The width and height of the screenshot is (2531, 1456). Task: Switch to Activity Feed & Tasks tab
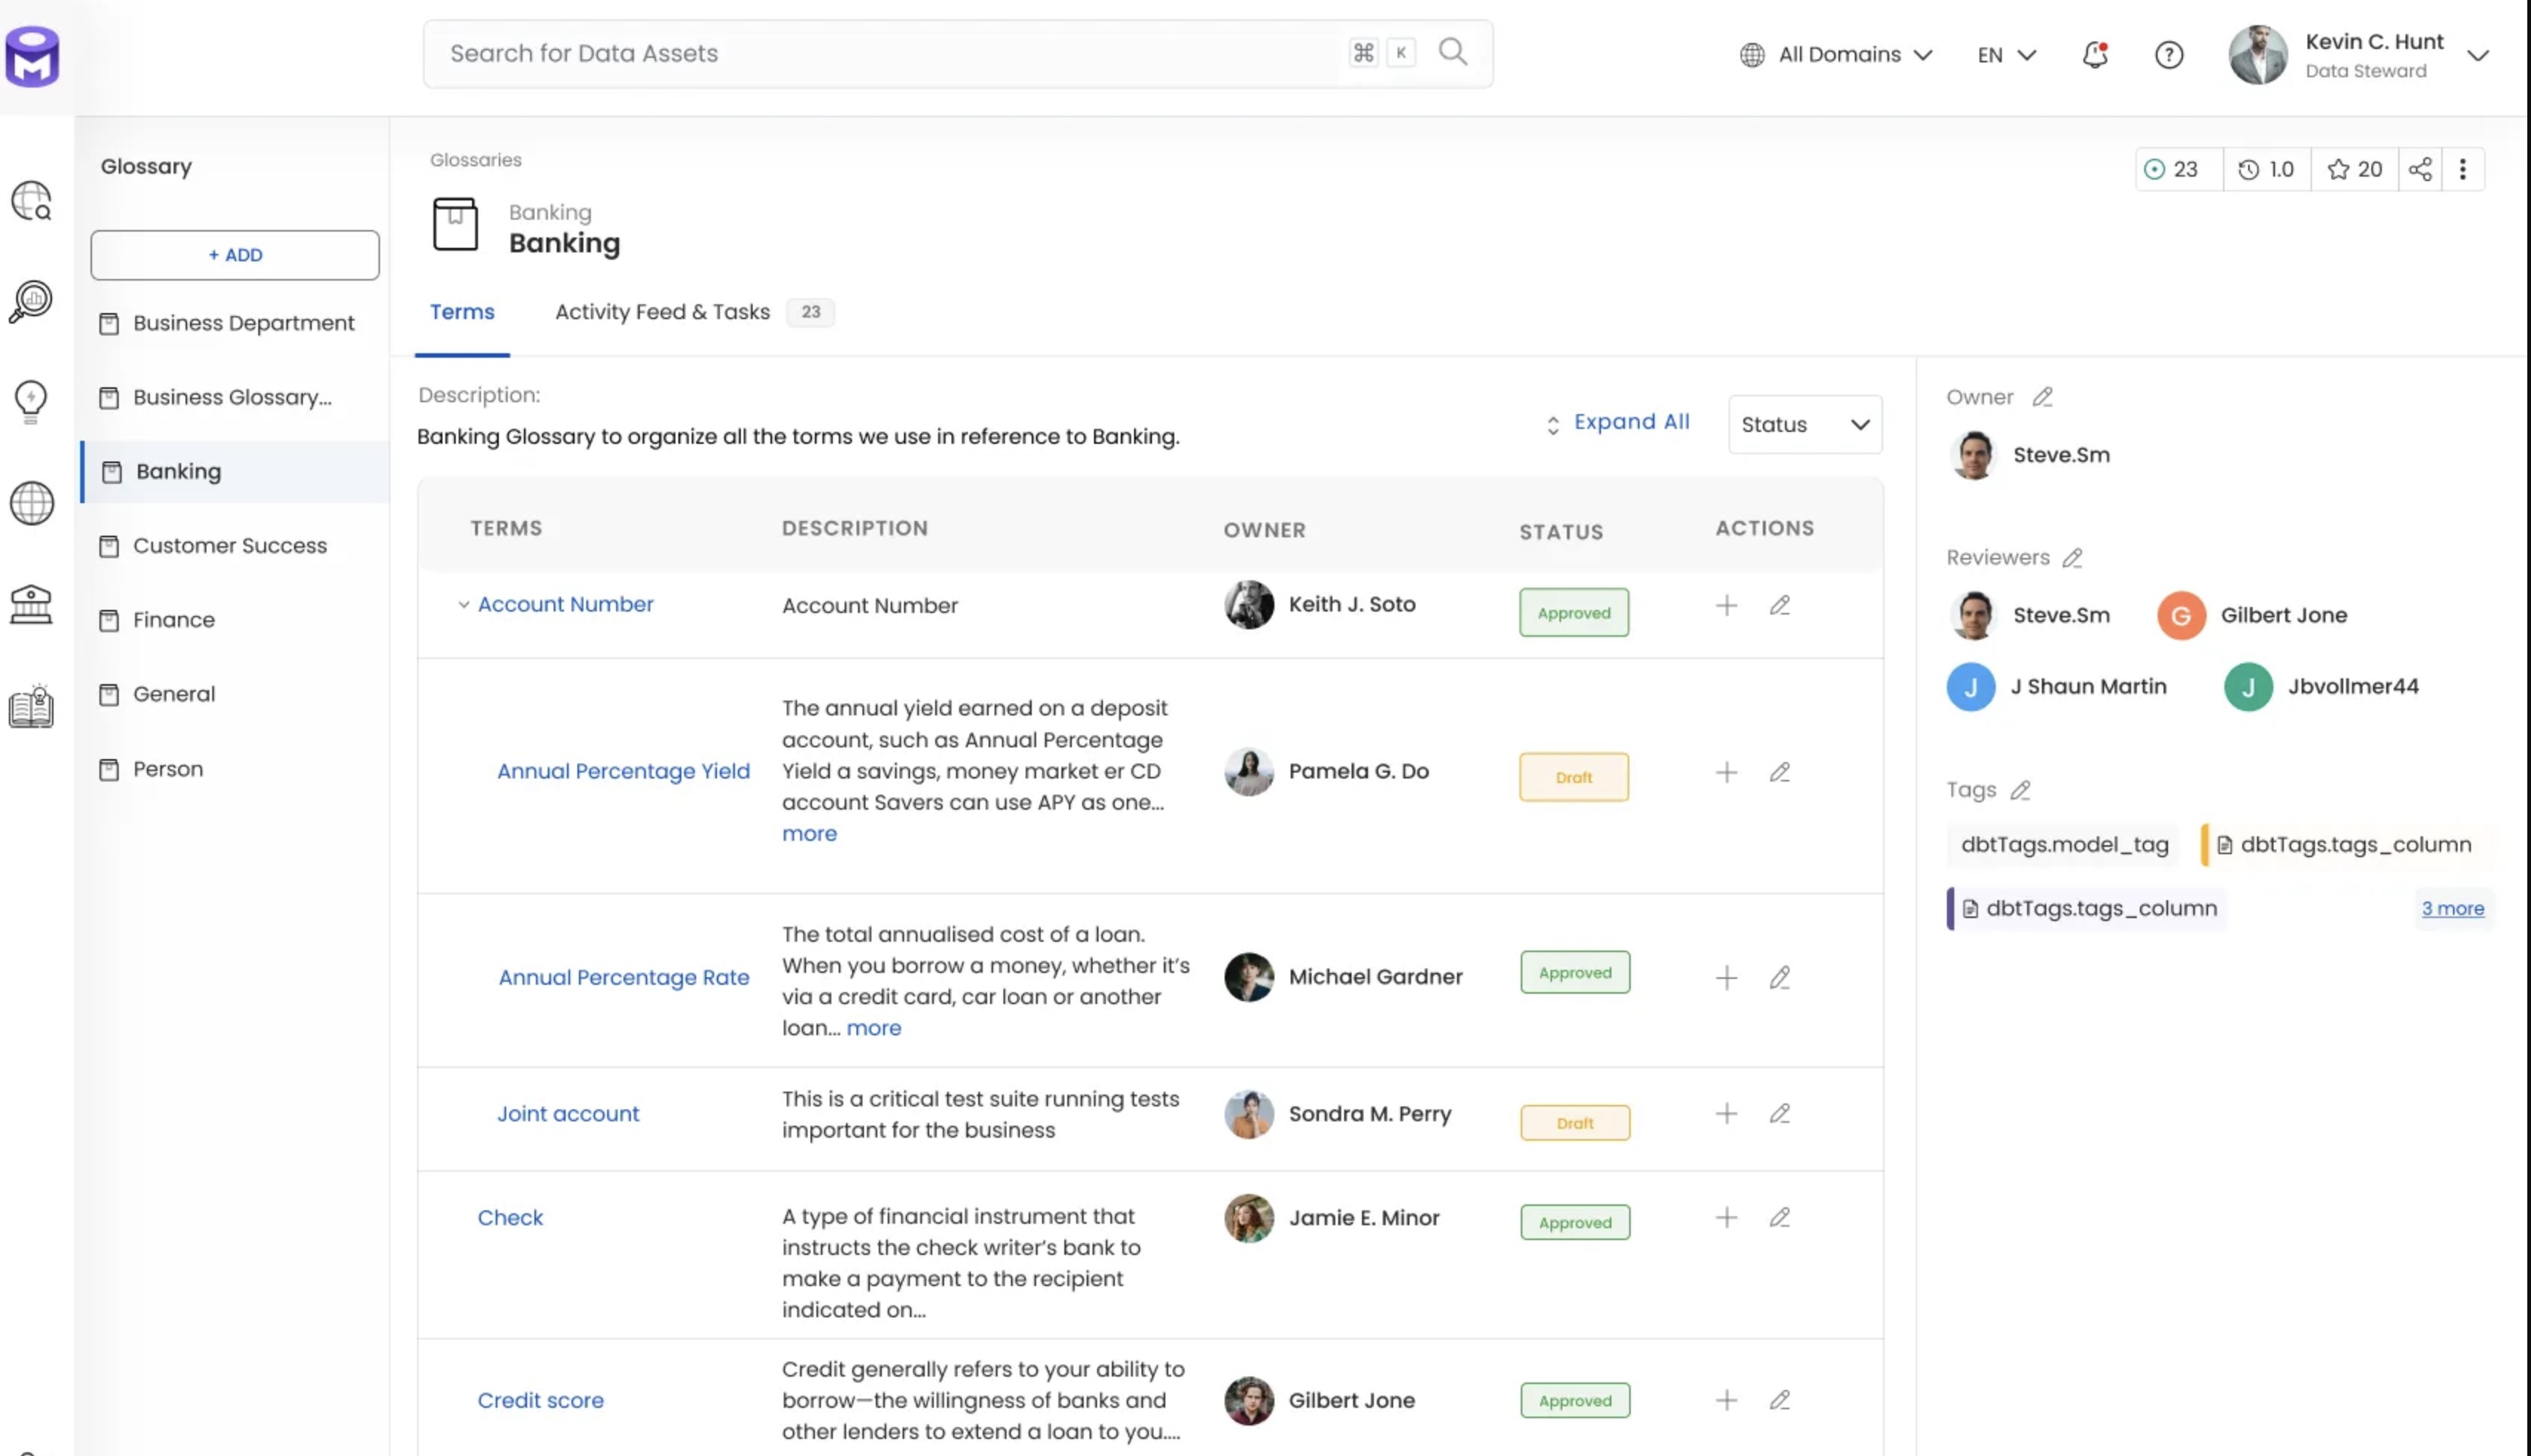click(x=662, y=312)
